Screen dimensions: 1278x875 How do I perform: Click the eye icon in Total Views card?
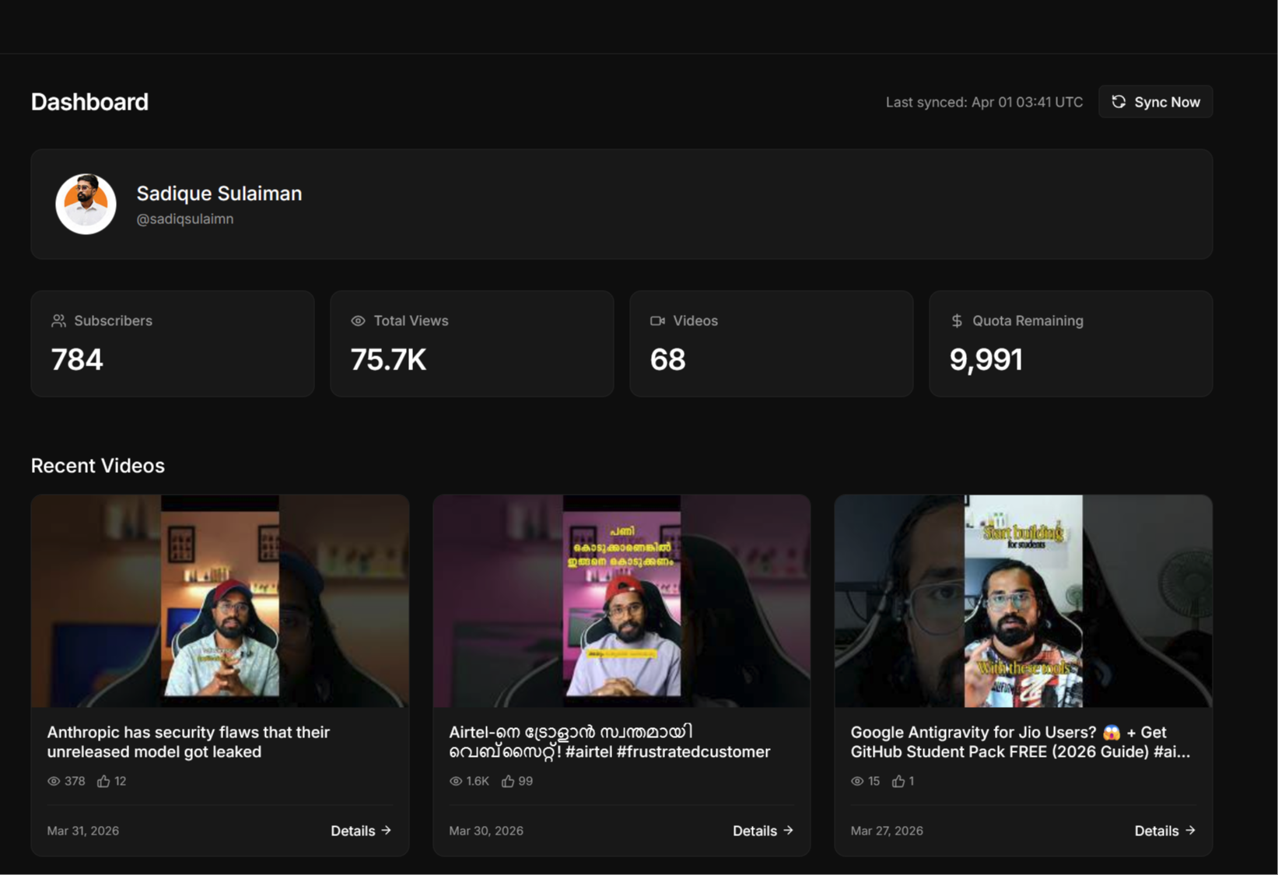[356, 320]
